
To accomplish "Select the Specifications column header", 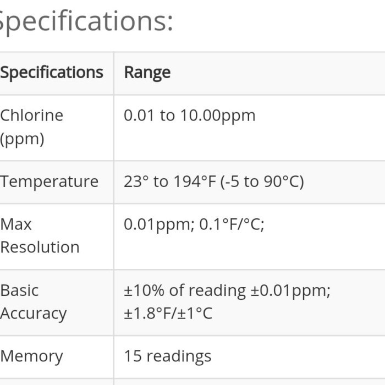I will 52,73.
